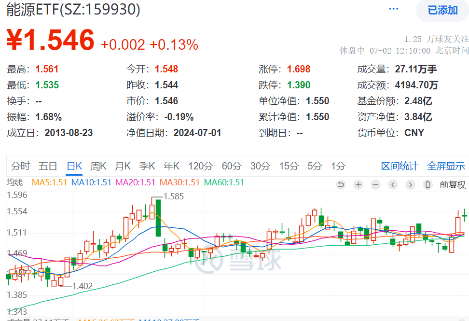Screen dimensions: 469x321
Task: Click the 均线 moving average label
Action: tap(14, 182)
